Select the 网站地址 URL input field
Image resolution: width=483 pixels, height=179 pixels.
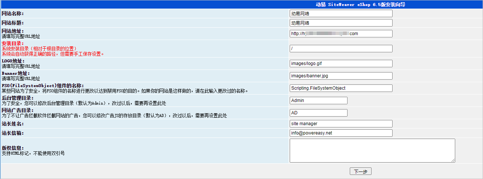click(341, 34)
